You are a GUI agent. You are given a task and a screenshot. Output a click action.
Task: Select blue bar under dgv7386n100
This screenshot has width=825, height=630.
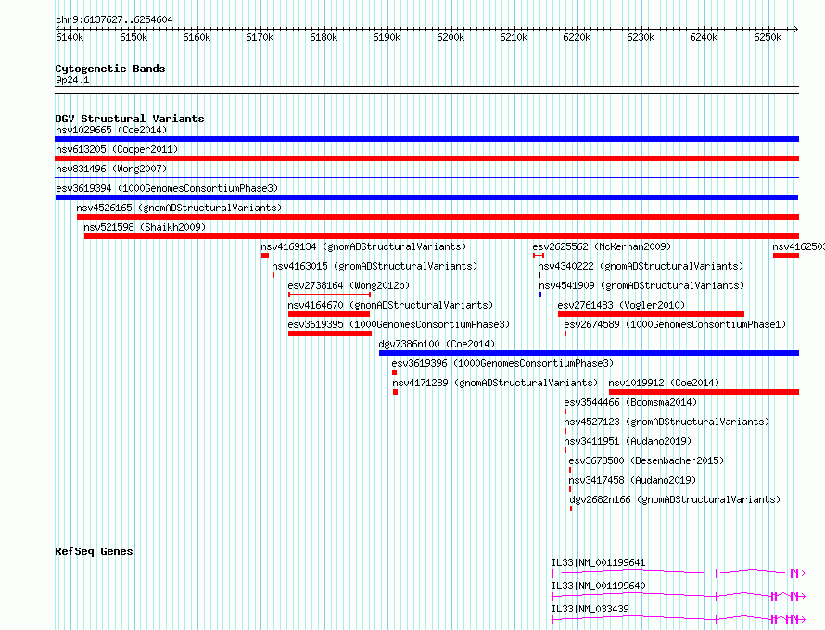click(x=590, y=353)
